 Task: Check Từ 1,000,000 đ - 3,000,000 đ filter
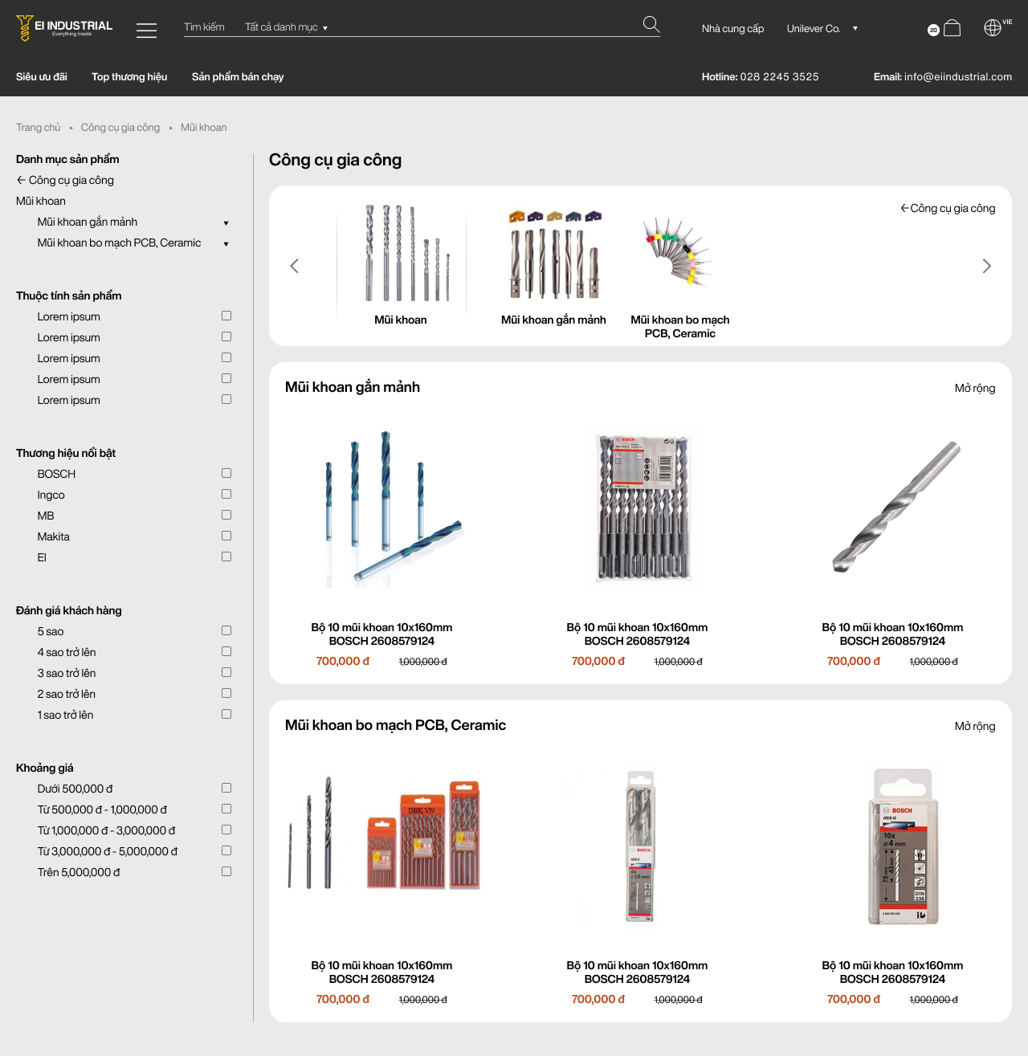click(x=226, y=830)
